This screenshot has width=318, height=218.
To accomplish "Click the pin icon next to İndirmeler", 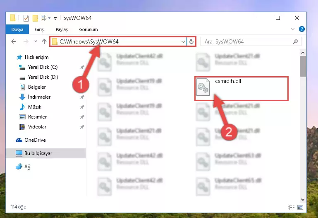I will pyautogui.click(x=82, y=97).
